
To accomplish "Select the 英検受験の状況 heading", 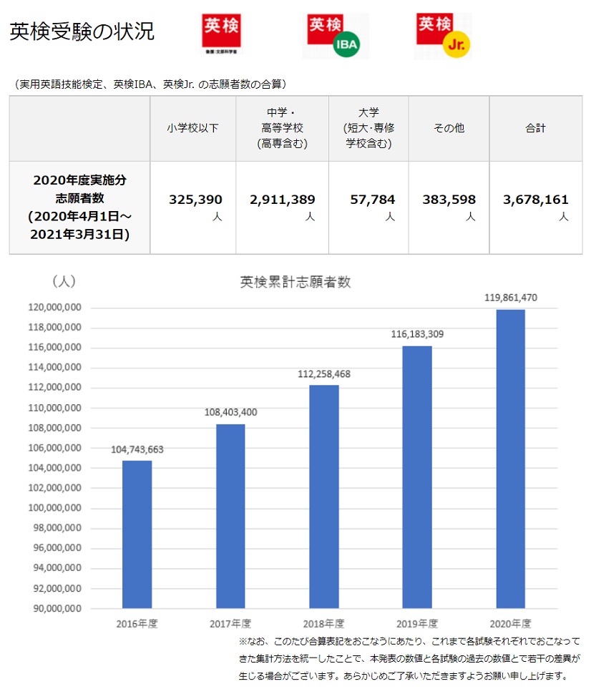I will tap(82, 31).
